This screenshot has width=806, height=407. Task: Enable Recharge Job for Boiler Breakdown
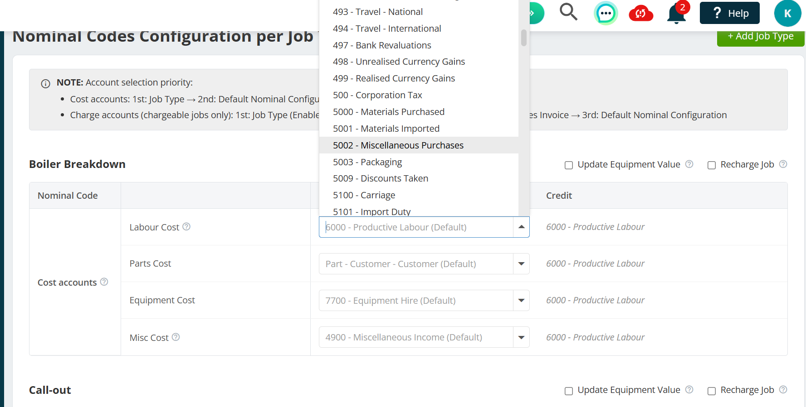[x=712, y=165]
